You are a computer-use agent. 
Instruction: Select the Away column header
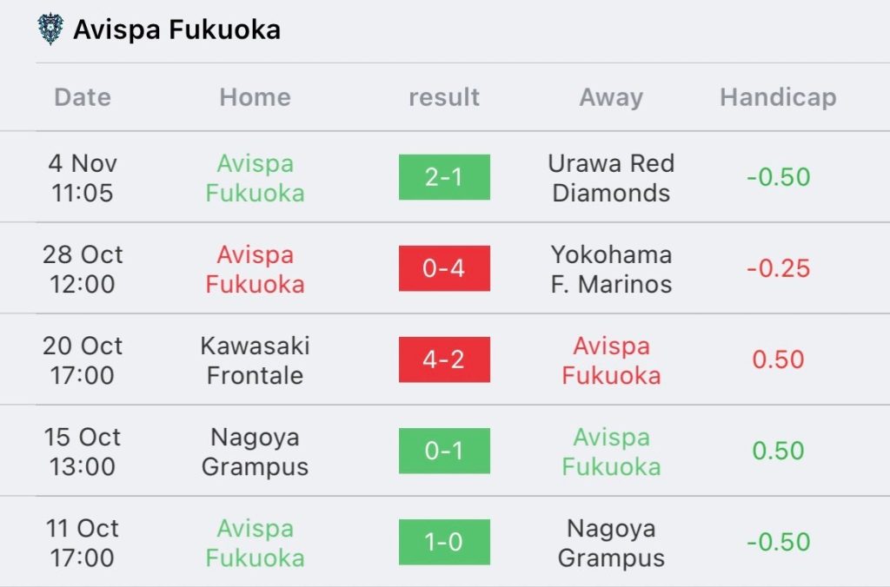[x=611, y=98]
